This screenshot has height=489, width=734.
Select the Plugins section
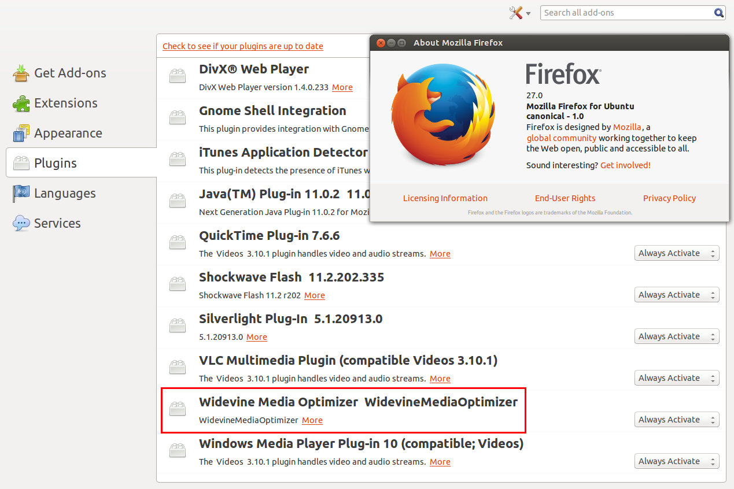click(x=81, y=163)
